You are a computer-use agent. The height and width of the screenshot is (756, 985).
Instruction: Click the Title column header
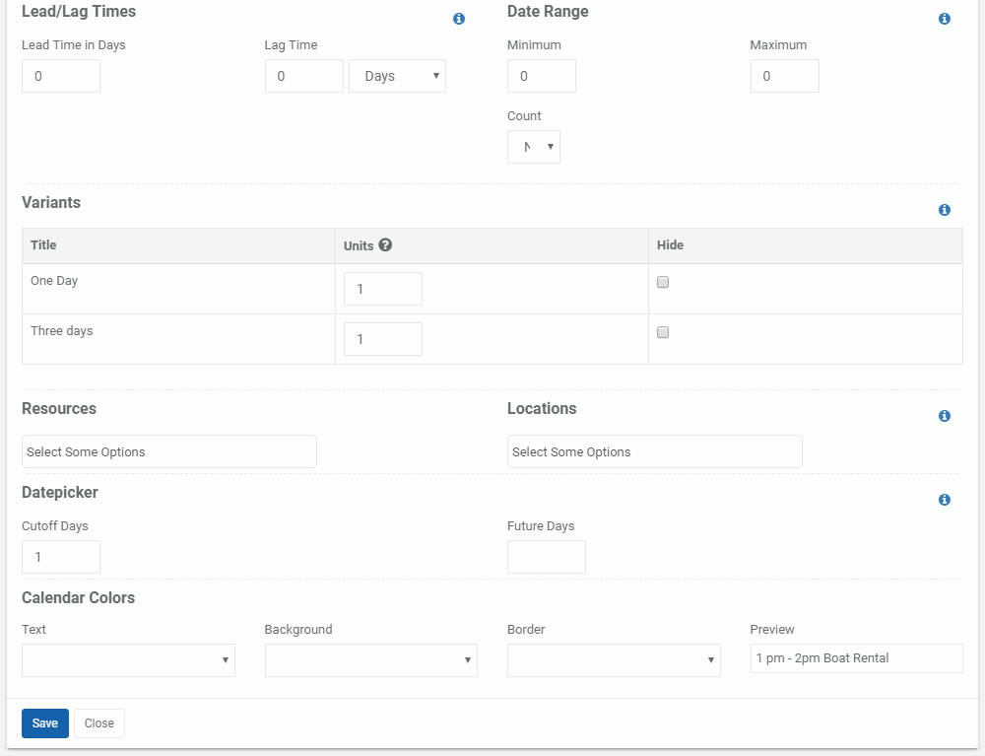43,245
